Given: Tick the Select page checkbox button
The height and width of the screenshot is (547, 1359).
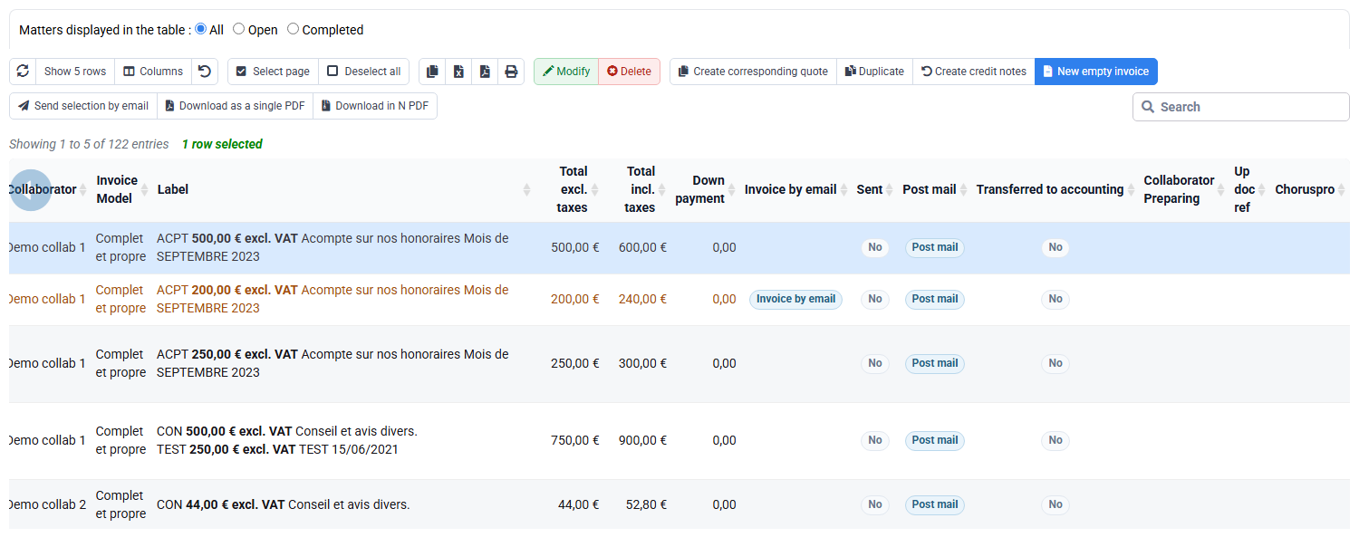Looking at the screenshot, I should pyautogui.click(x=273, y=72).
